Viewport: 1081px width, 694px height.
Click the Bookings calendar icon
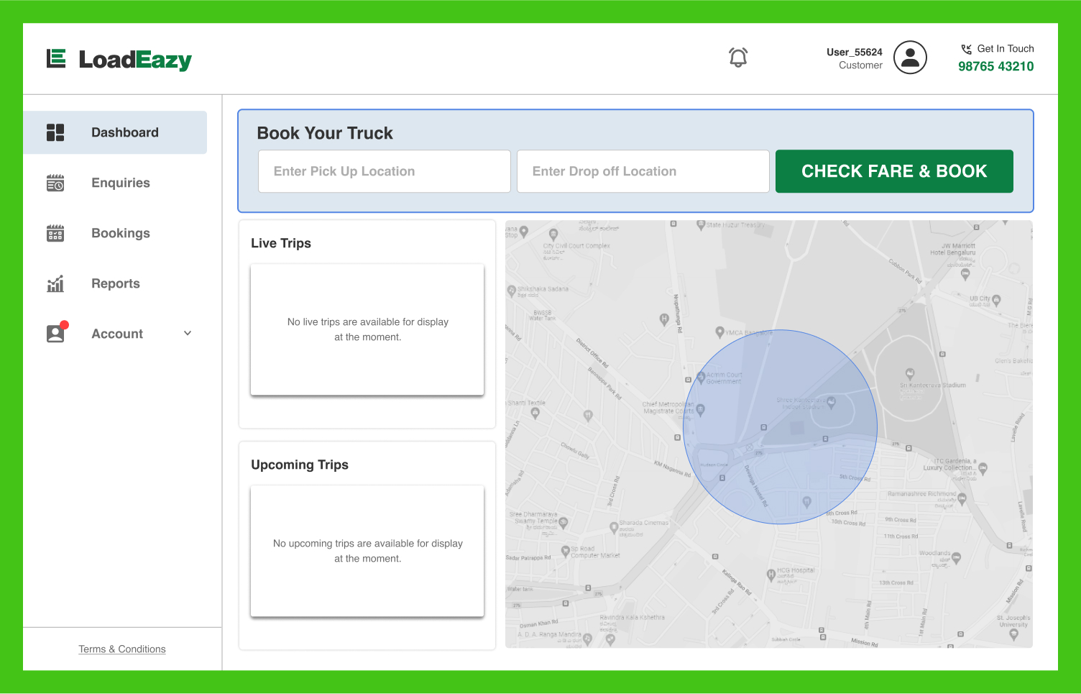(55, 233)
